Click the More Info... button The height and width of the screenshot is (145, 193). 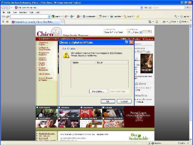98,92
